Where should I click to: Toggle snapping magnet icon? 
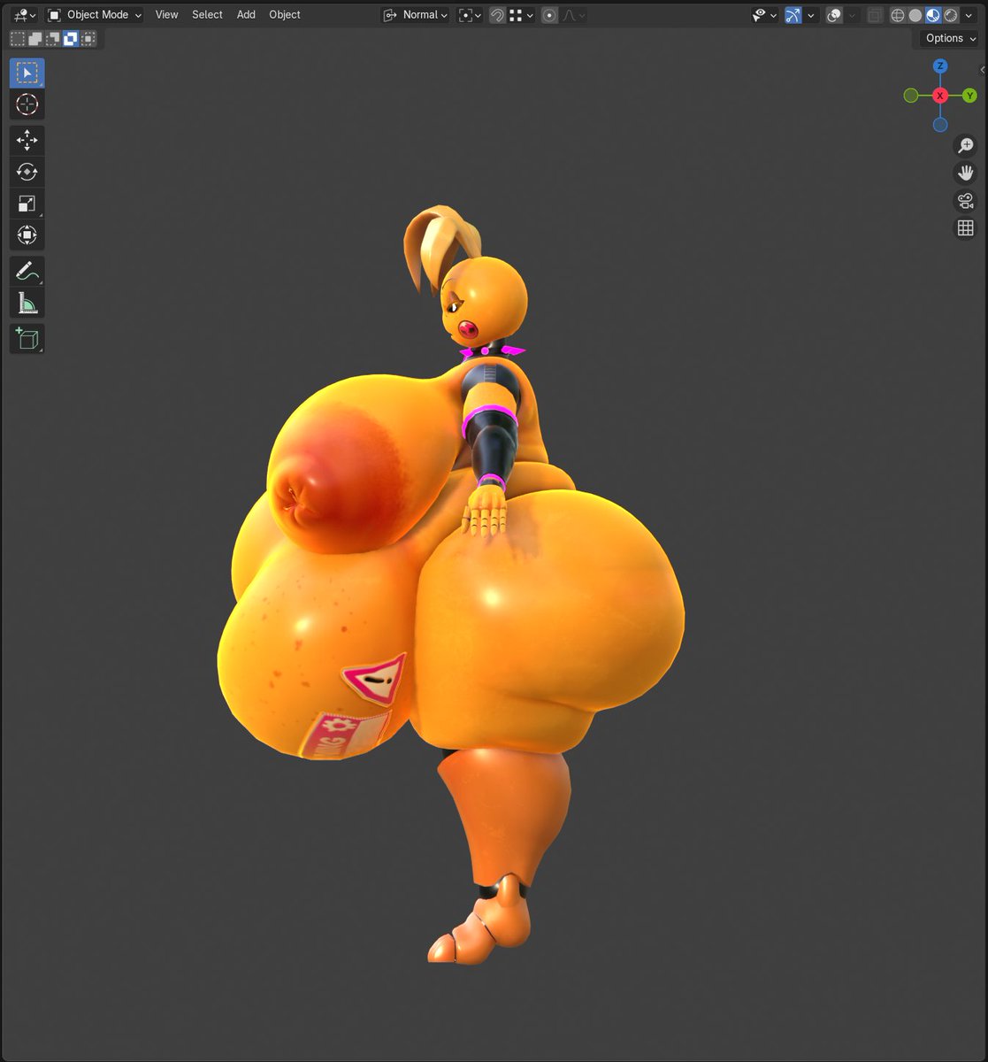point(498,15)
